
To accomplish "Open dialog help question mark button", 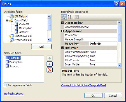I will click(x=116, y=4).
